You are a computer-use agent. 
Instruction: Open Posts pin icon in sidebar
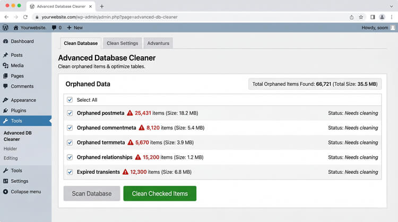pos(5,55)
